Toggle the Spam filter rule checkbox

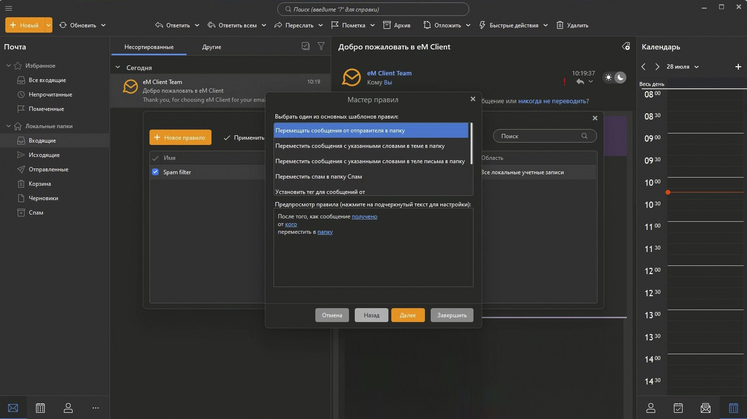point(155,172)
